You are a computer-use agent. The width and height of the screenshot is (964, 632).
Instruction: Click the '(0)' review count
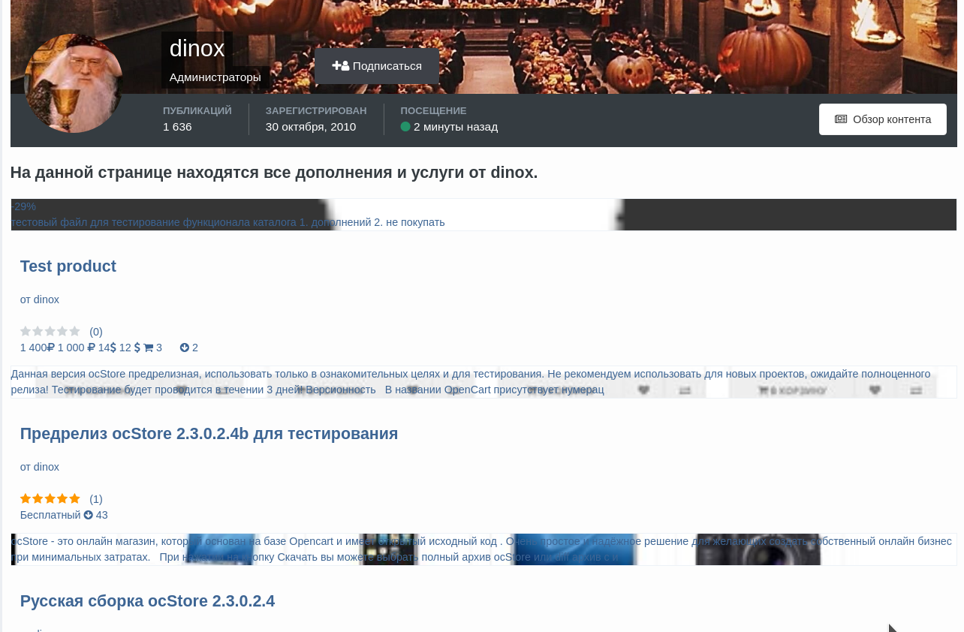(96, 332)
